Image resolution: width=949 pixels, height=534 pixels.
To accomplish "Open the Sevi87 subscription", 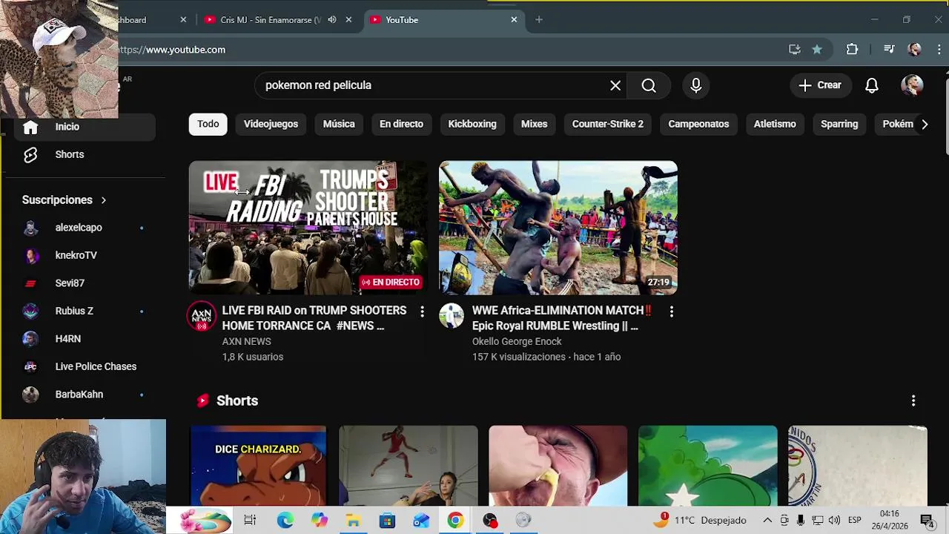I will pos(85,283).
